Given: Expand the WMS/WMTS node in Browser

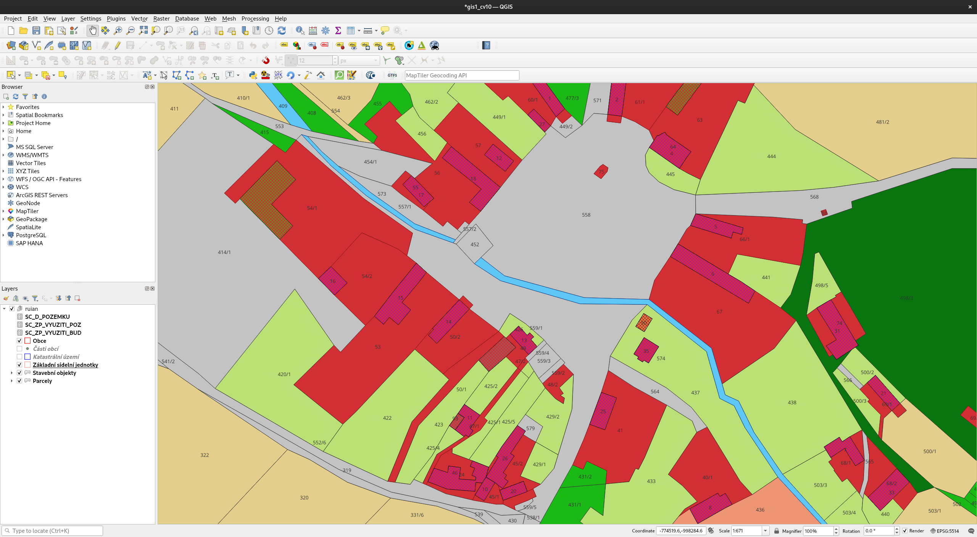Looking at the screenshot, I should (3, 155).
